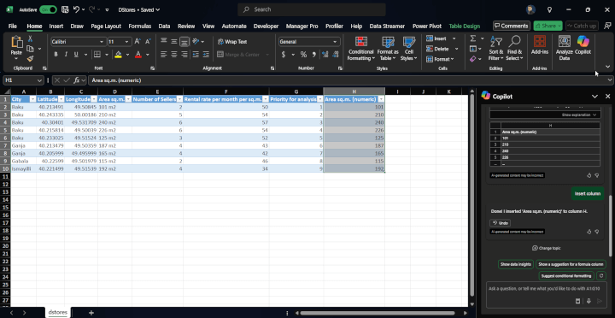Screen dimensions: 615x318
Task: Open Conditional Formatting menu
Action: 360,49
